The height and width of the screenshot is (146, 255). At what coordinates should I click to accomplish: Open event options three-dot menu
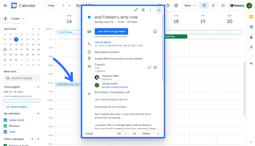point(150,10)
